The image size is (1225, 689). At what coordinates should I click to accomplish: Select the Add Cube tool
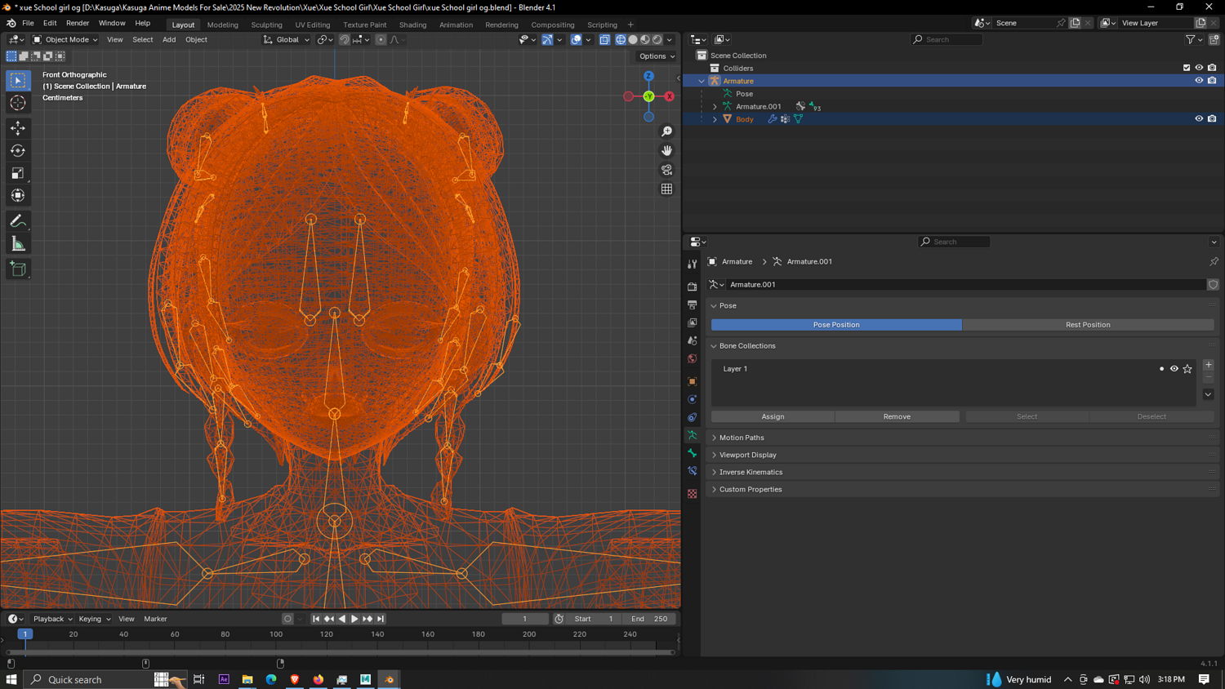click(x=18, y=269)
